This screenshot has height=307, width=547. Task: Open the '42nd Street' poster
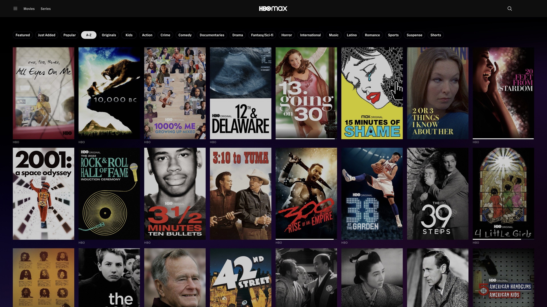click(x=241, y=278)
